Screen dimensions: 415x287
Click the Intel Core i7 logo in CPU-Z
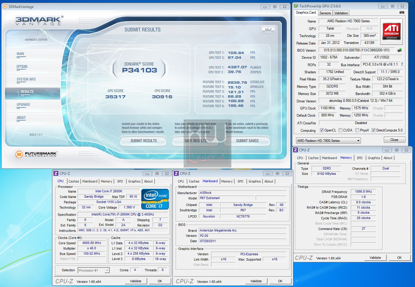pyautogui.click(x=155, y=199)
